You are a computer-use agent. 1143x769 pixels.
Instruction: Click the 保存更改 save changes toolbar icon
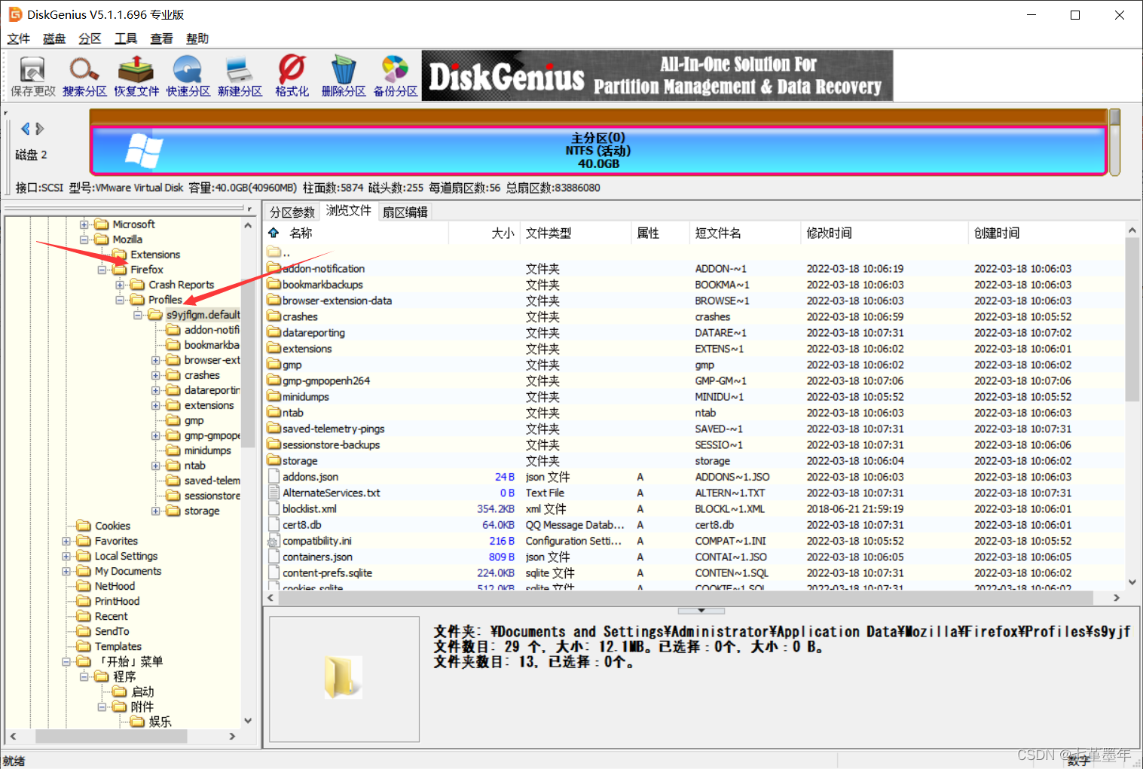tap(32, 76)
